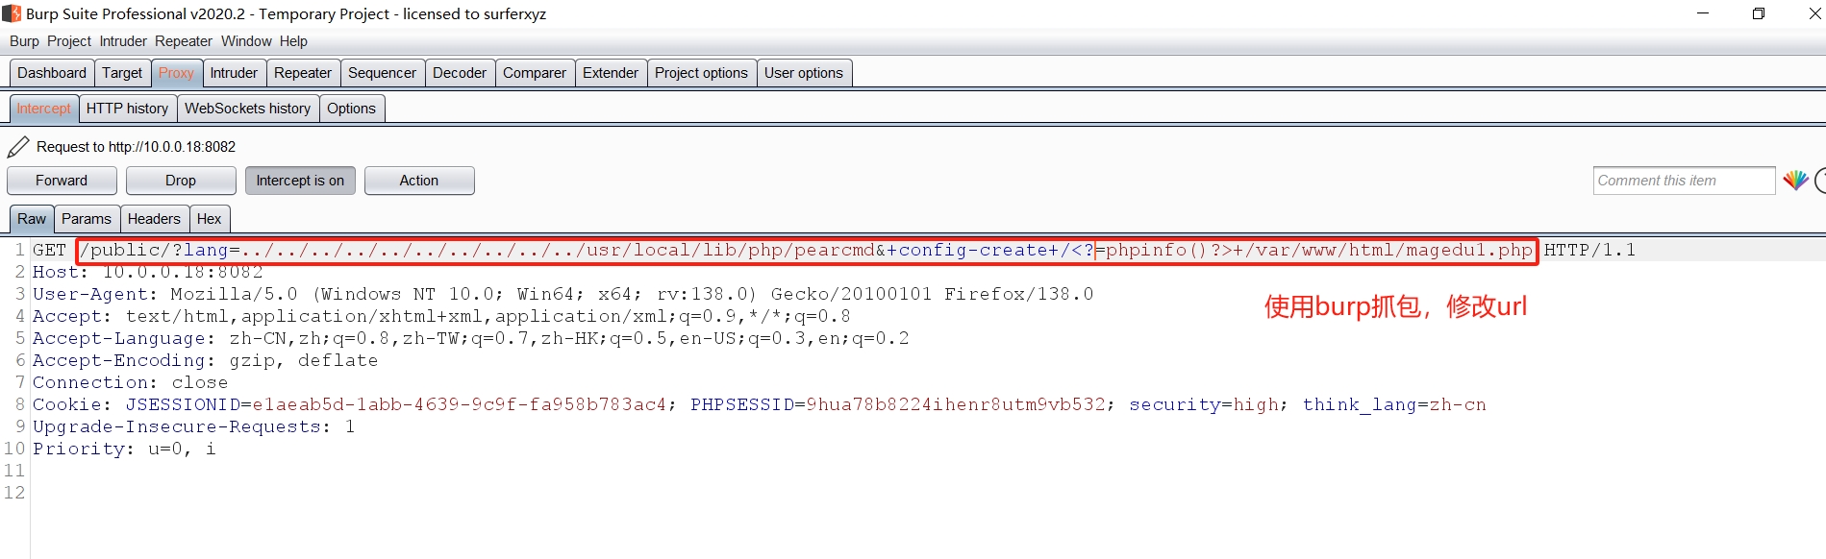Switch to the Target tab
Image resolution: width=1826 pixels, height=559 pixels.
122,73
